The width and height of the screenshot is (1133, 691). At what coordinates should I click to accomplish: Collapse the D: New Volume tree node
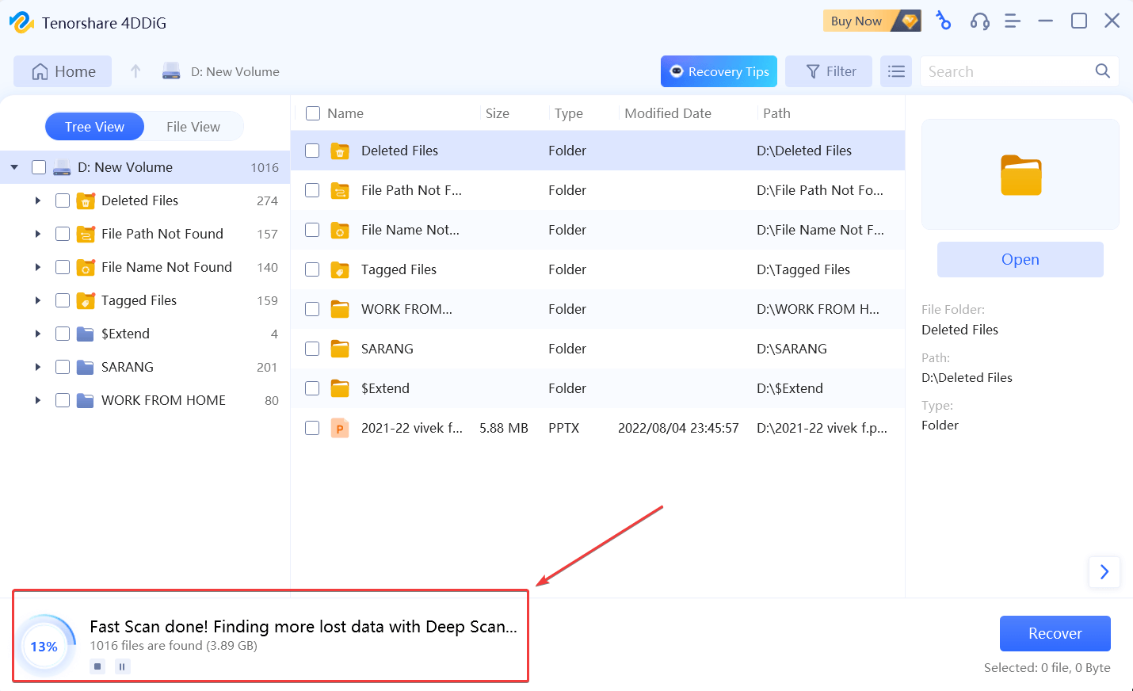(14, 167)
